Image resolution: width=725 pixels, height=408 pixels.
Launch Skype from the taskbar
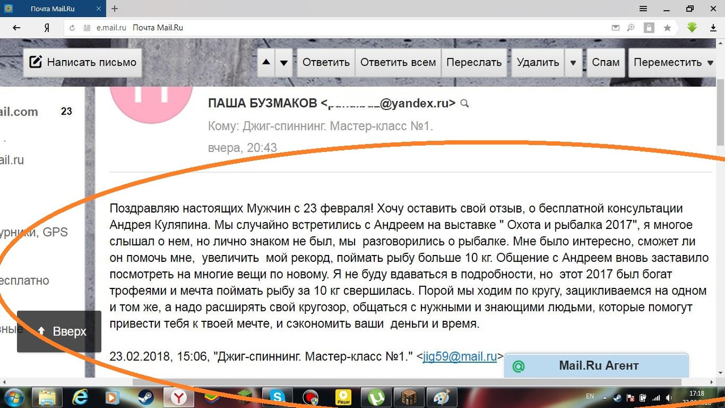point(277,397)
